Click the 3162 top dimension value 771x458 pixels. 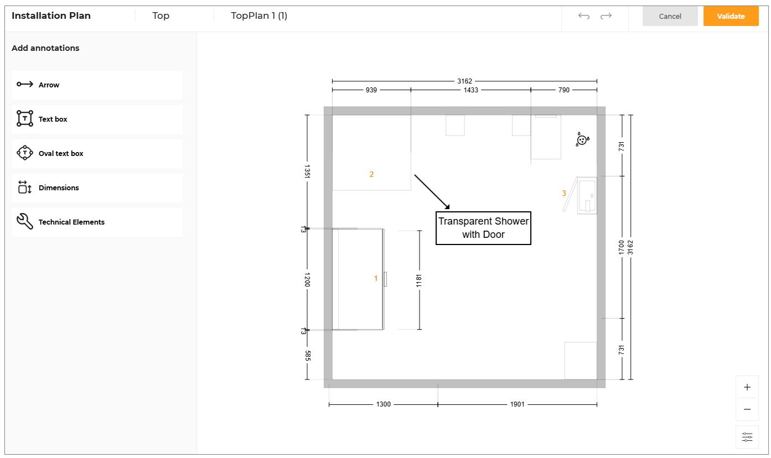pos(465,81)
